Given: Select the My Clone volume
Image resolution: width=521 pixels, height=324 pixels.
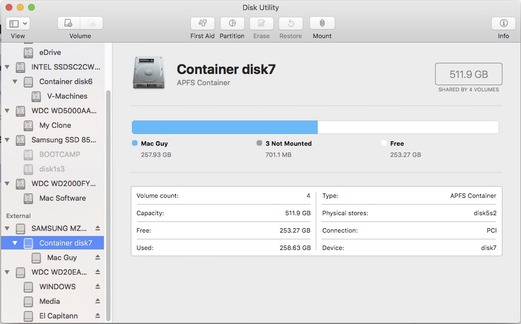Looking at the screenshot, I should point(55,126).
